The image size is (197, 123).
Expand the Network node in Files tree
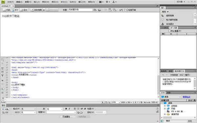tap(165, 109)
